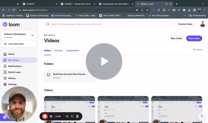Viewport: 208px width, 123px height.
Task: Open the Amazon Advertising bookmark
Action: click(x=37, y=16)
